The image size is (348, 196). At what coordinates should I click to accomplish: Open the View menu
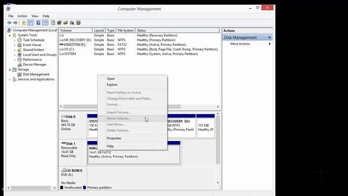pyautogui.click(x=35, y=16)
